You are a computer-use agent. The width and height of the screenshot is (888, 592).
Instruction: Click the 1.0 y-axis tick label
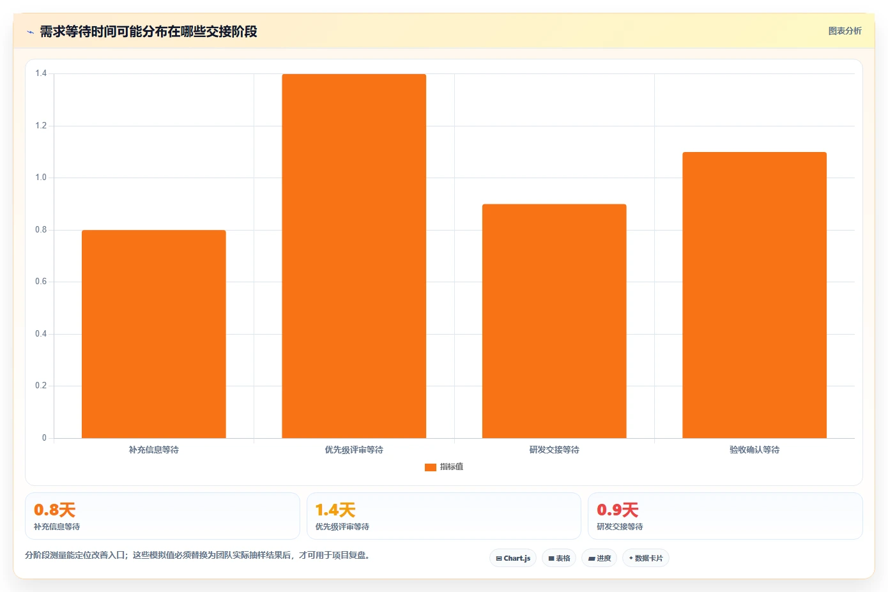click(x=41, y=178)
